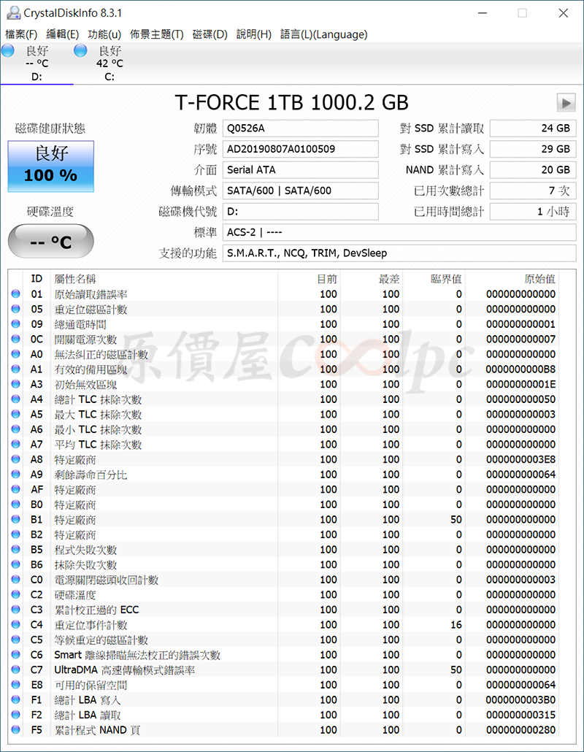
Task: Select the 累計程式 NAND 頁 row
Action: [284, 730]
